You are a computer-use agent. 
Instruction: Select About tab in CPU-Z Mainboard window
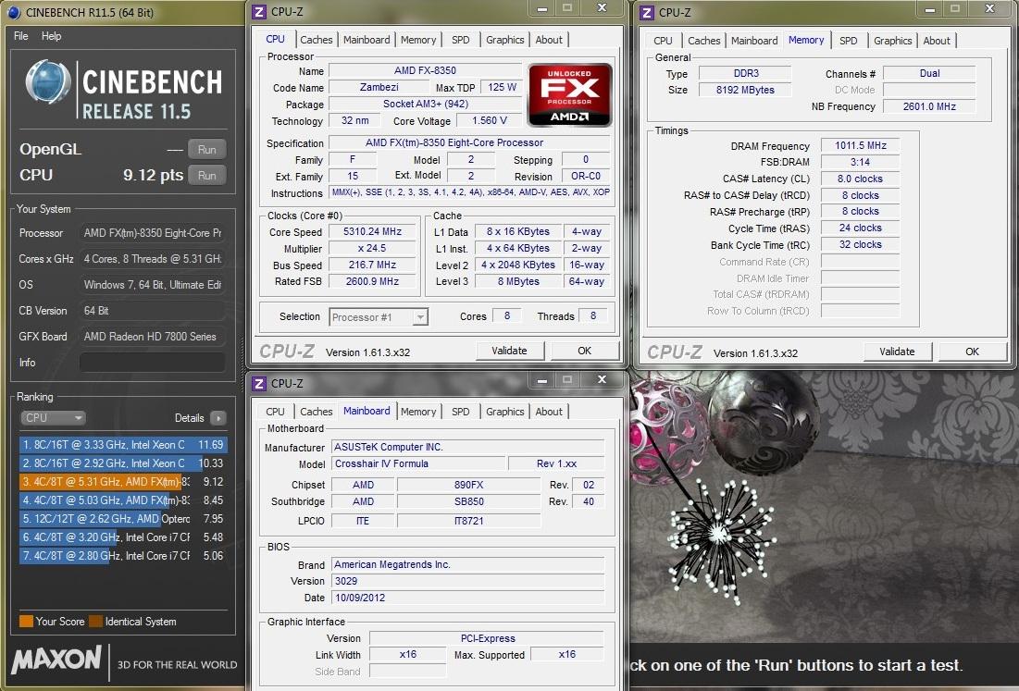pos(549,411)
